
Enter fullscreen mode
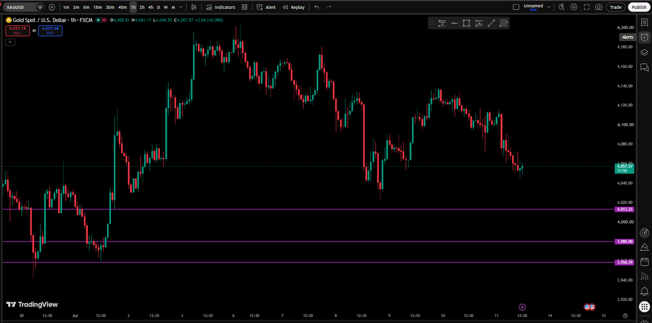pyautogui.click(x=586, y=7)
